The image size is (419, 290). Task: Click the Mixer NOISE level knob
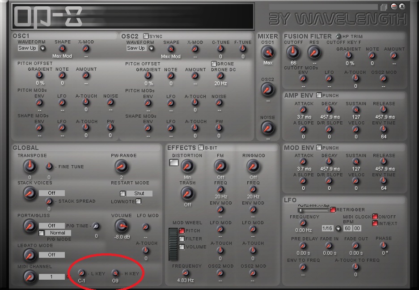(x=267, y=128)
